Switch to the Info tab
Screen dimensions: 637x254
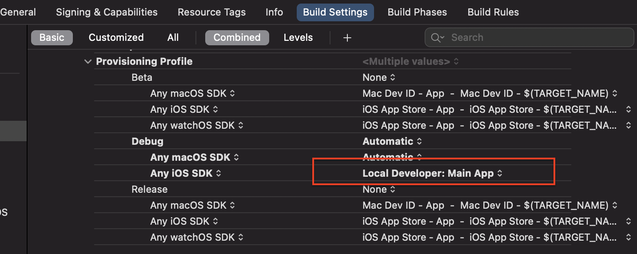(274, 12)
